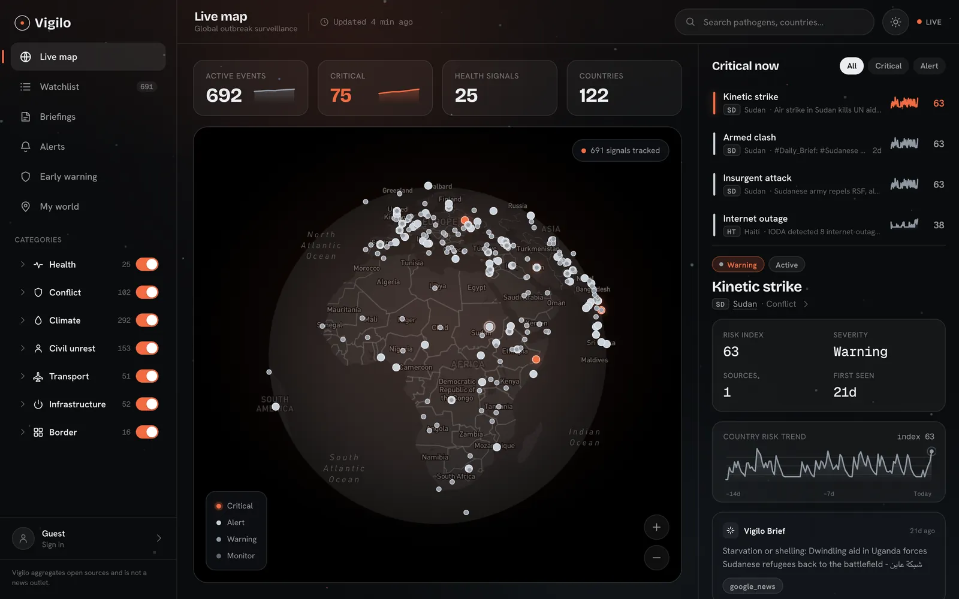The height and width of the screenshot is (599, 959).
Task: Turn off the Infrastructure category toggle
Action: [x=147, y=404]
